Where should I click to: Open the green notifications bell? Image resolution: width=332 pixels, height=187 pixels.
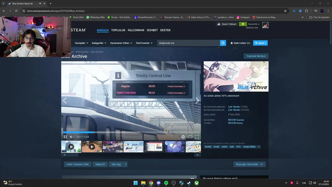(243, 24)
